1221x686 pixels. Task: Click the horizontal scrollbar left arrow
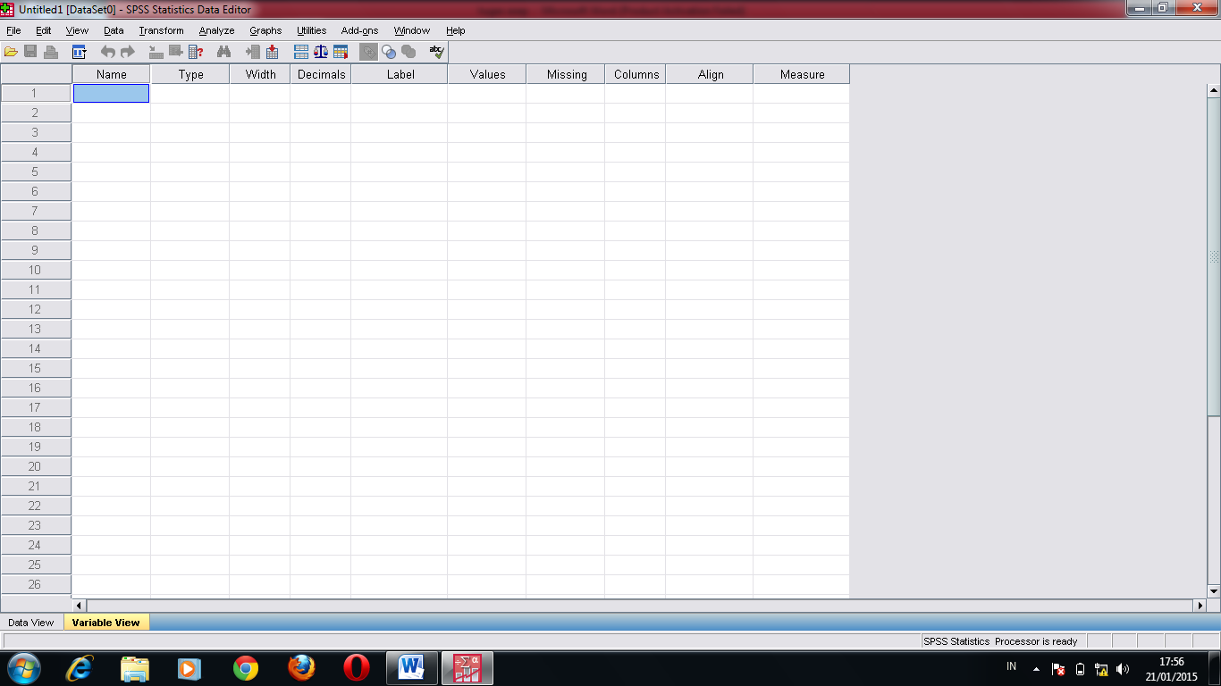click(79, 606)
